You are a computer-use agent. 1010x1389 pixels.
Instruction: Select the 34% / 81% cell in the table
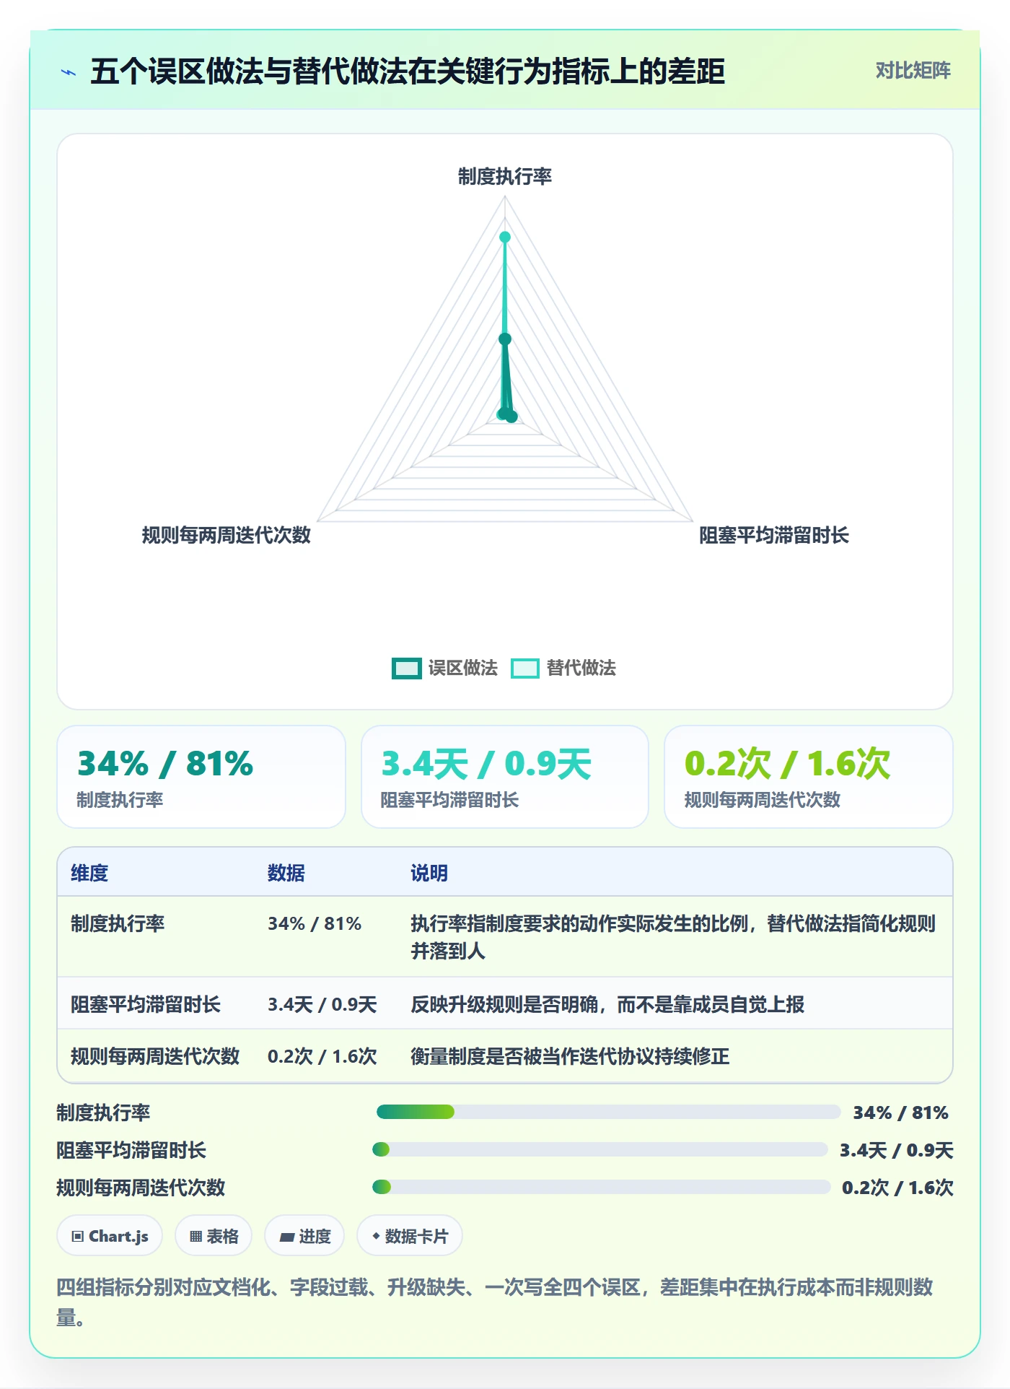315,923
